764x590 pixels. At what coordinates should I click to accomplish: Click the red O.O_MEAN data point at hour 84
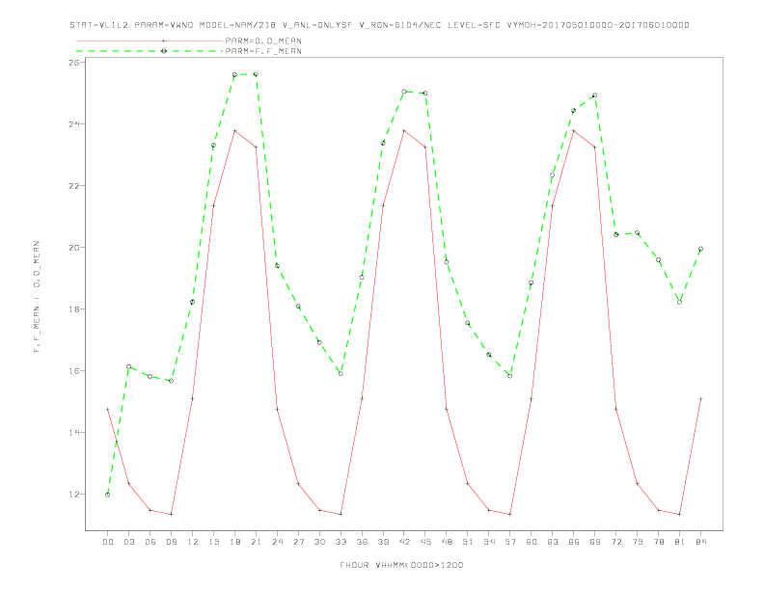(700, 399)
